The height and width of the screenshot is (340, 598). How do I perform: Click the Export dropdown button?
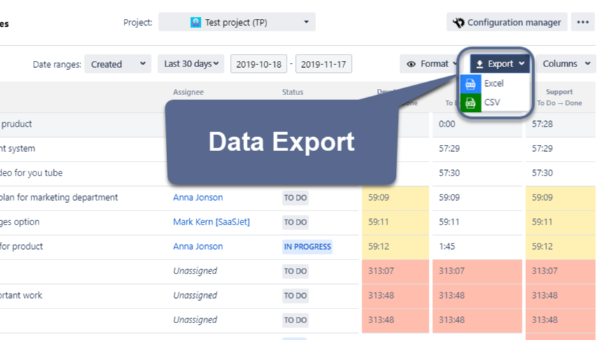point(500,64)
